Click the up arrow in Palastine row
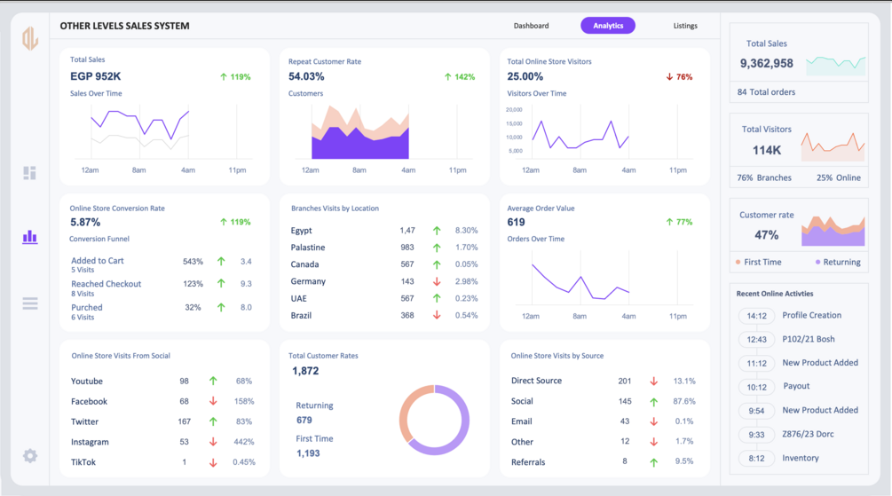The width and height of the screenshot is (892, 496). [437, 248]
